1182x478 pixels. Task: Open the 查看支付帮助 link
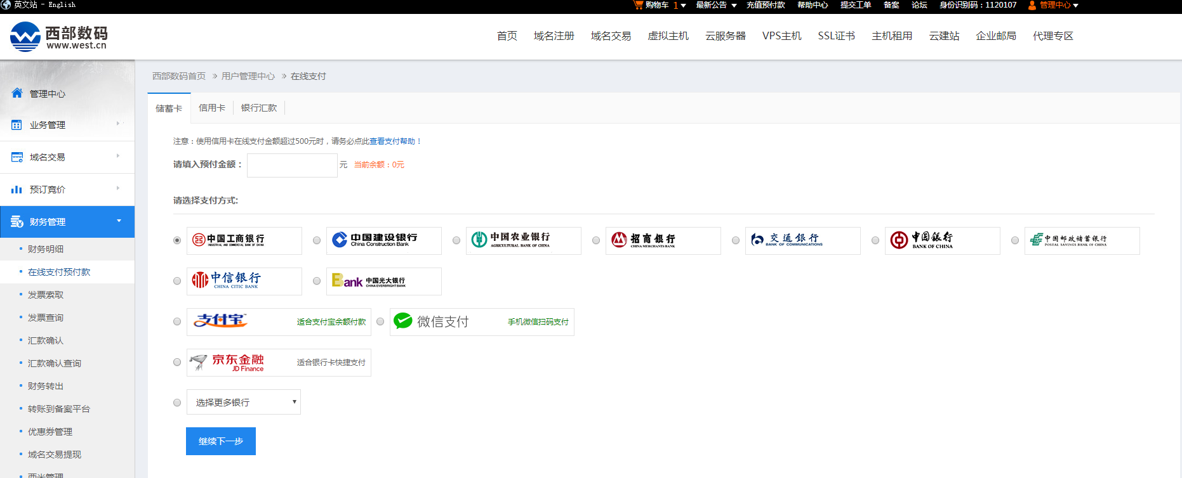coord(392,141)
